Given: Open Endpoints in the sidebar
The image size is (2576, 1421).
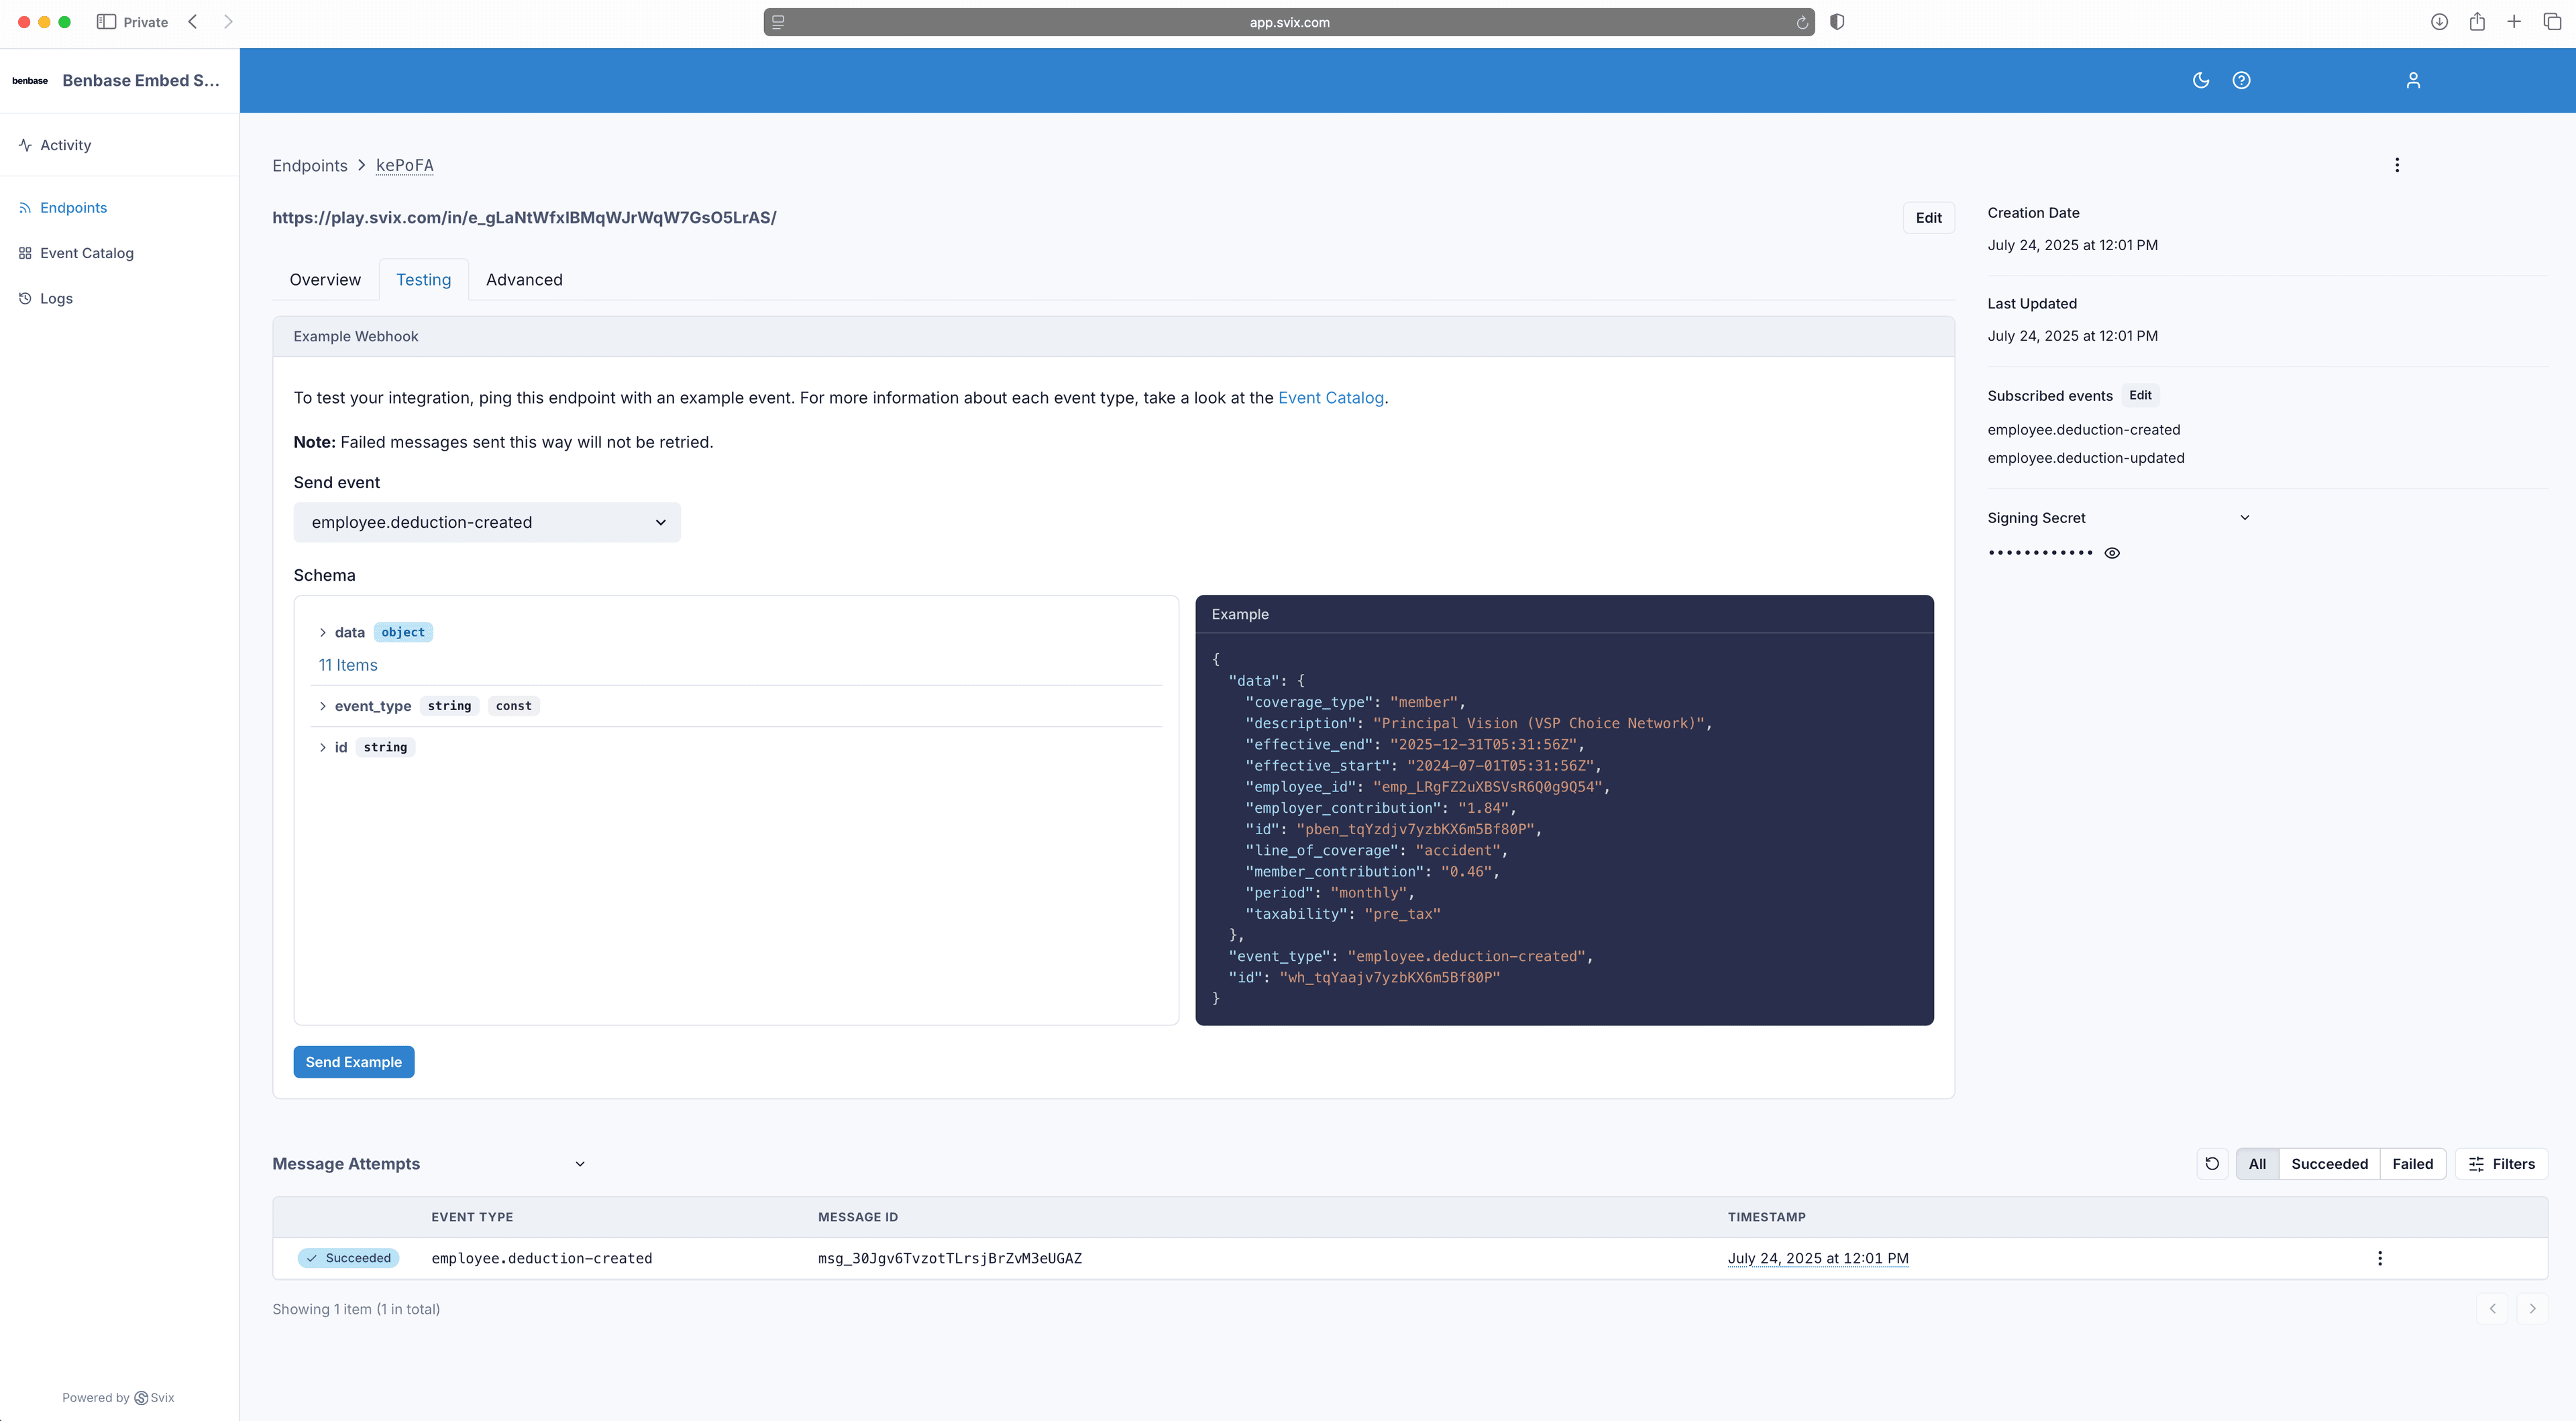Looking at the screenshot, I should (x=73, y=208).
